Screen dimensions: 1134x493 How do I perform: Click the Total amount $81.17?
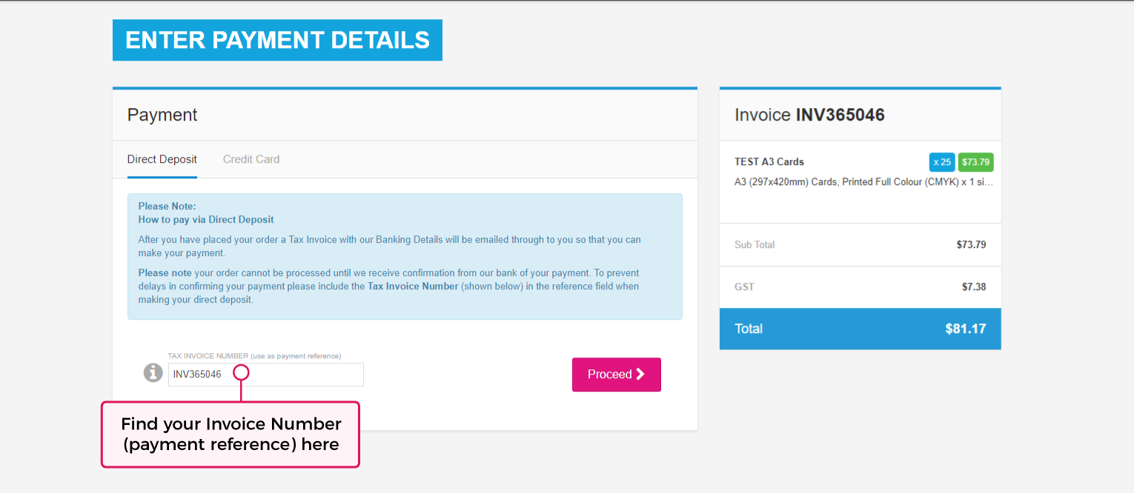965,329
